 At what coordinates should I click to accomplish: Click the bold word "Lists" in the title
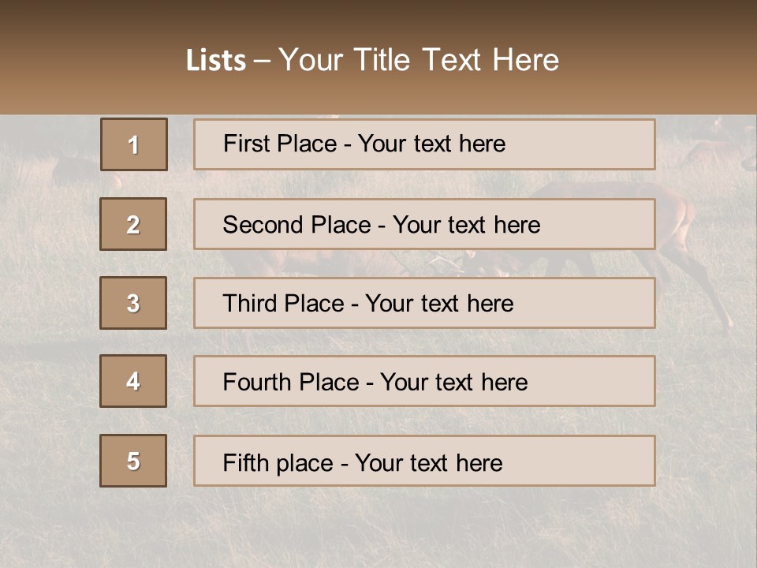pyautogui.click(x=216, y=61)
